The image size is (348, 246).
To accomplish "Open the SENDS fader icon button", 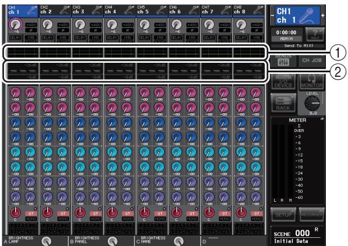I will point(283,60).
